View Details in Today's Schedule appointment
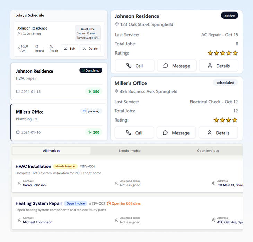253x242 pixels. click(90, 48)
